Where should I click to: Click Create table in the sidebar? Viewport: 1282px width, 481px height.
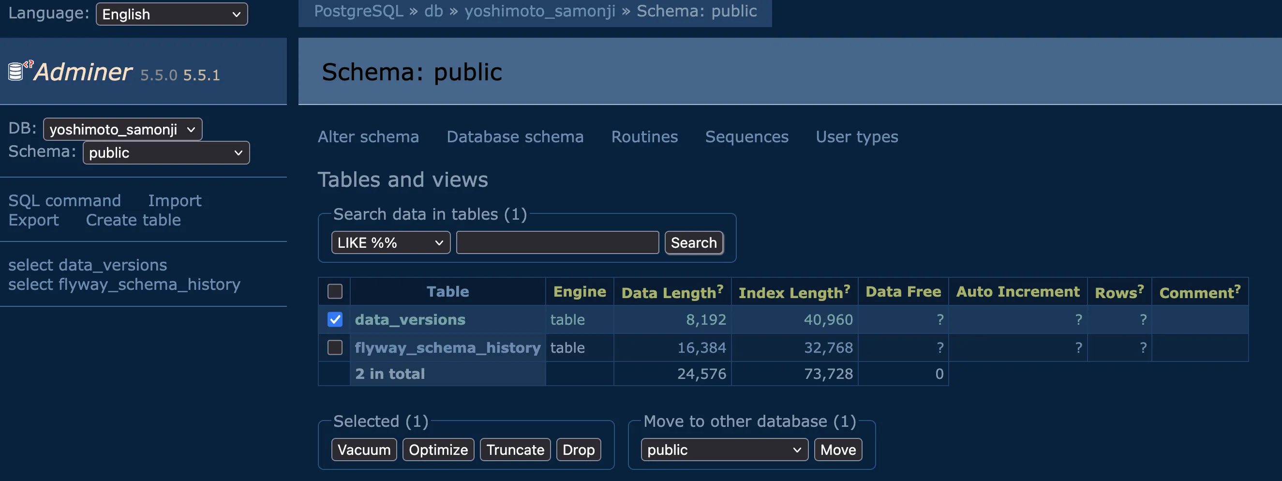click(134, 220)
